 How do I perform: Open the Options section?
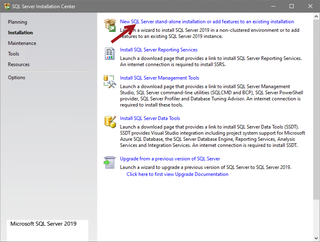pyautogui.click(x=16, y=78)
